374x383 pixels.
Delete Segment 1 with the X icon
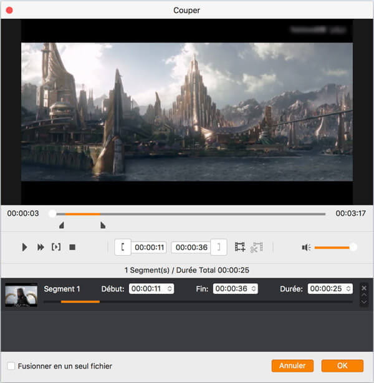(364, 288)
